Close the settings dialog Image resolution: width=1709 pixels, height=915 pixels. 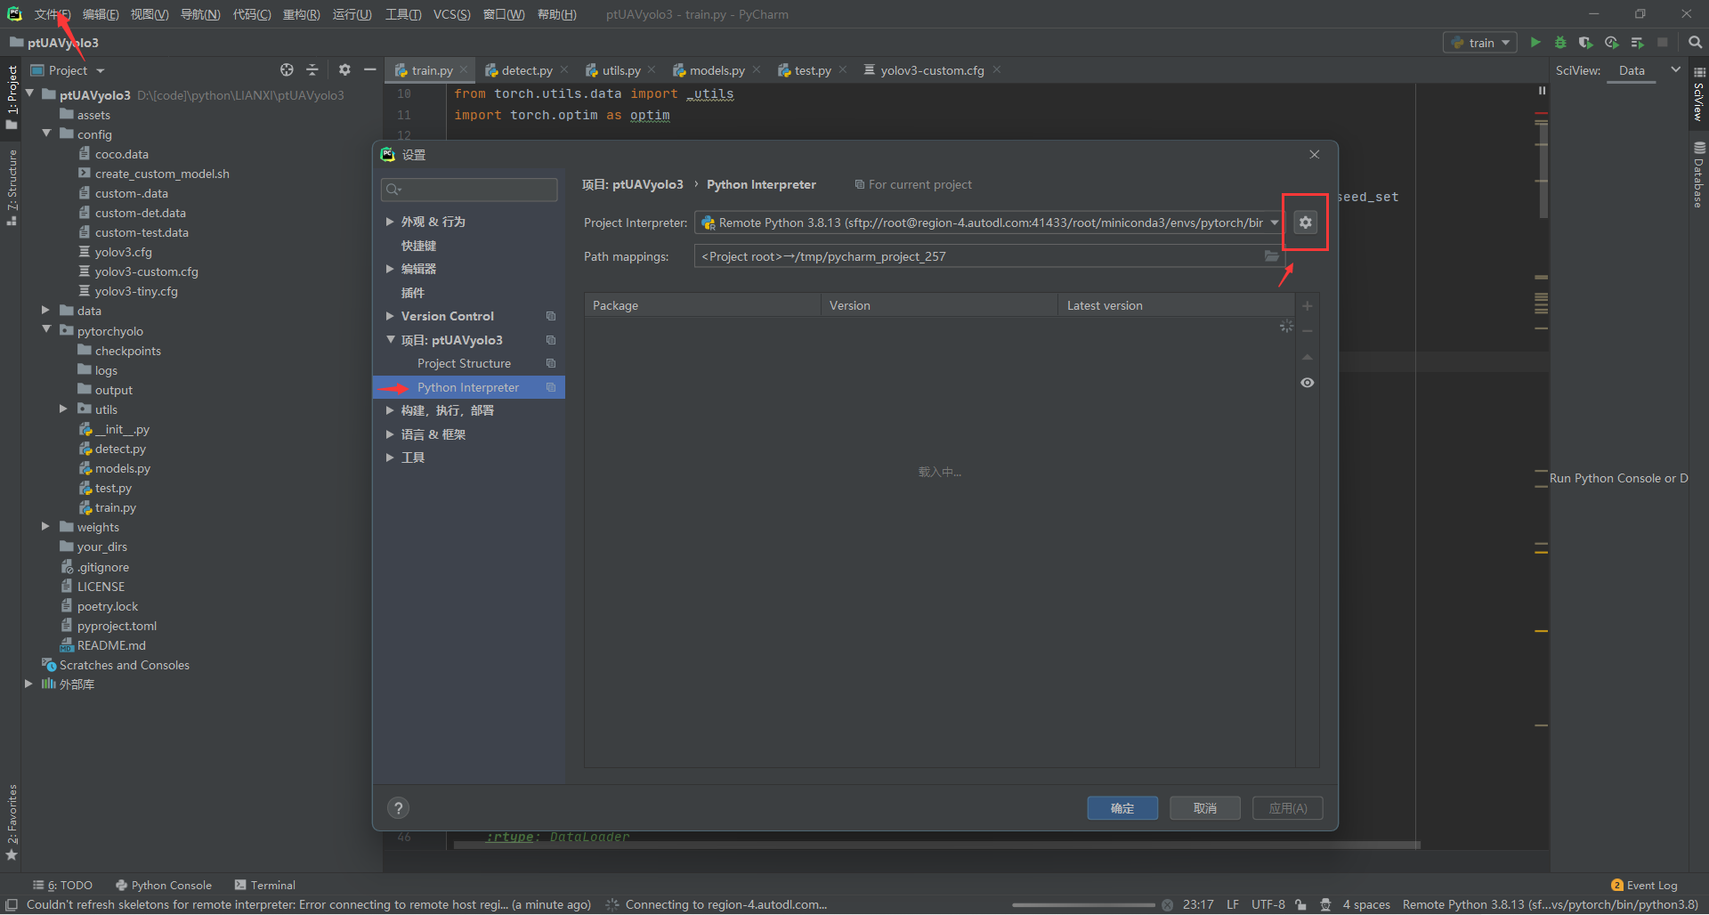pyautogui.click(x=1315, y=154)
